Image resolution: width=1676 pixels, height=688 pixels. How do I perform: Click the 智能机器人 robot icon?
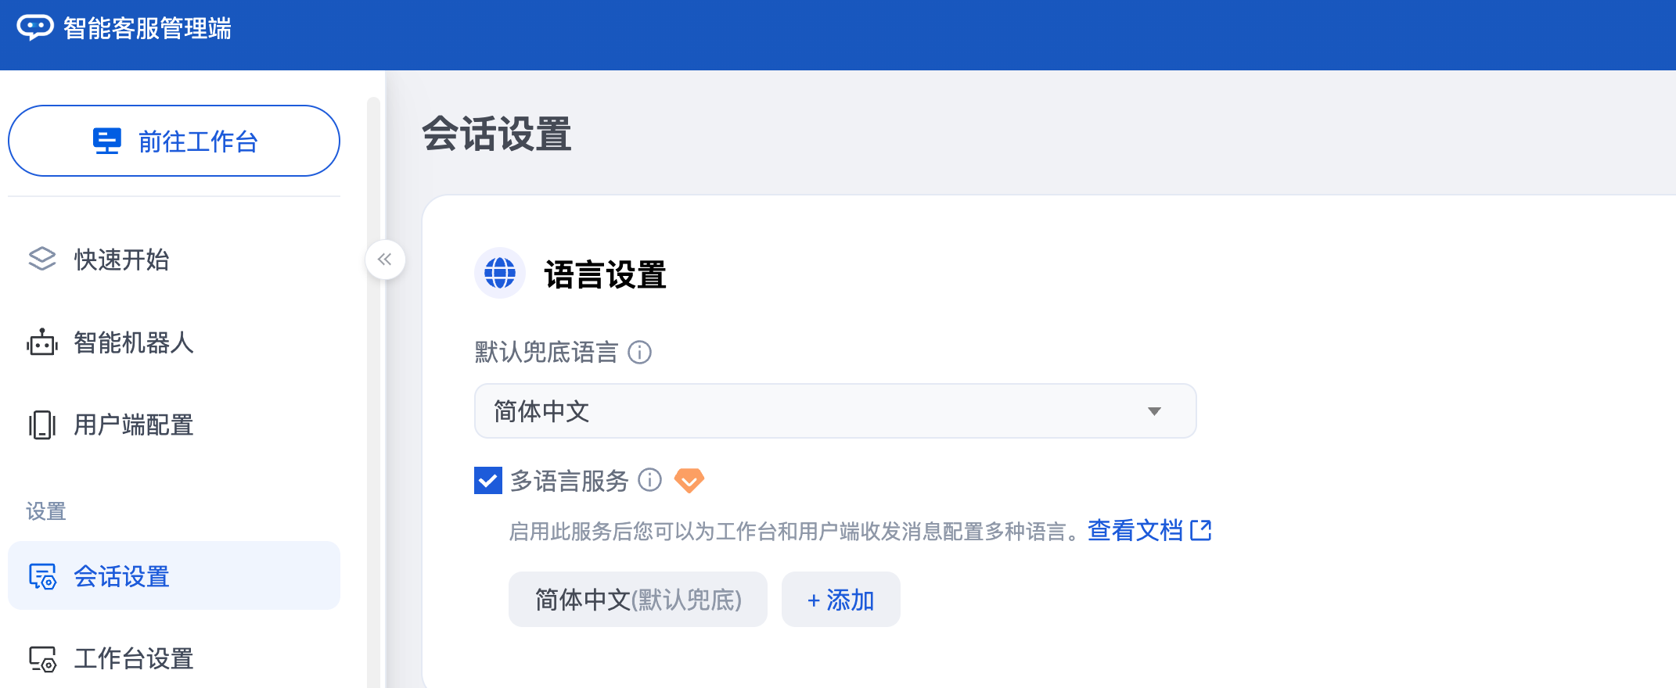[42, 342]
